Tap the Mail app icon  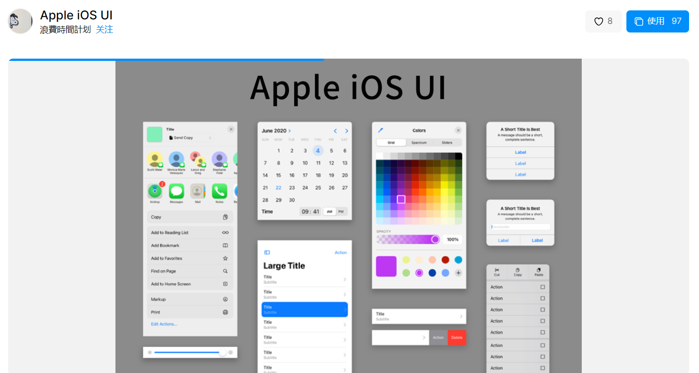pyautogui.click(x=198, y=191)
